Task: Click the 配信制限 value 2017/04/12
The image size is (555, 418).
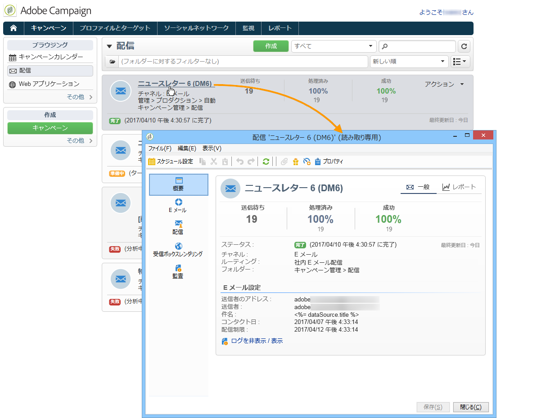Action: click(326, 330)
